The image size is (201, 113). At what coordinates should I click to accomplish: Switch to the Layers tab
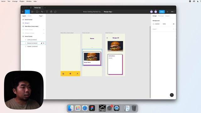[24, 16]
